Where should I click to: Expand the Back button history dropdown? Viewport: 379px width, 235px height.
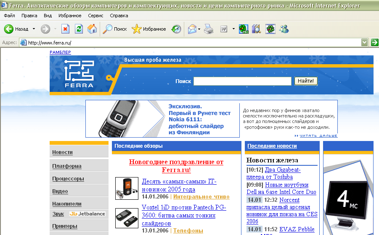pyautogui.click(x=34, y=29)
